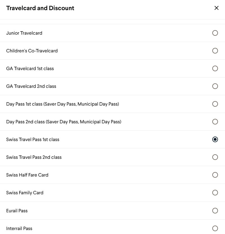
Task: Select Day Pass 2nd class radio button
Action: (215, 122)
